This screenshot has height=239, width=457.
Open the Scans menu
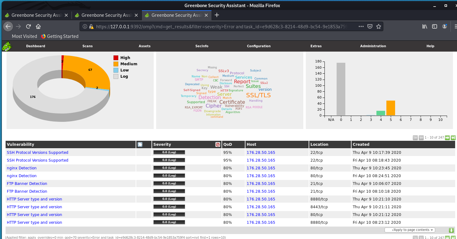pyautogui.click(x=87, y=46)
